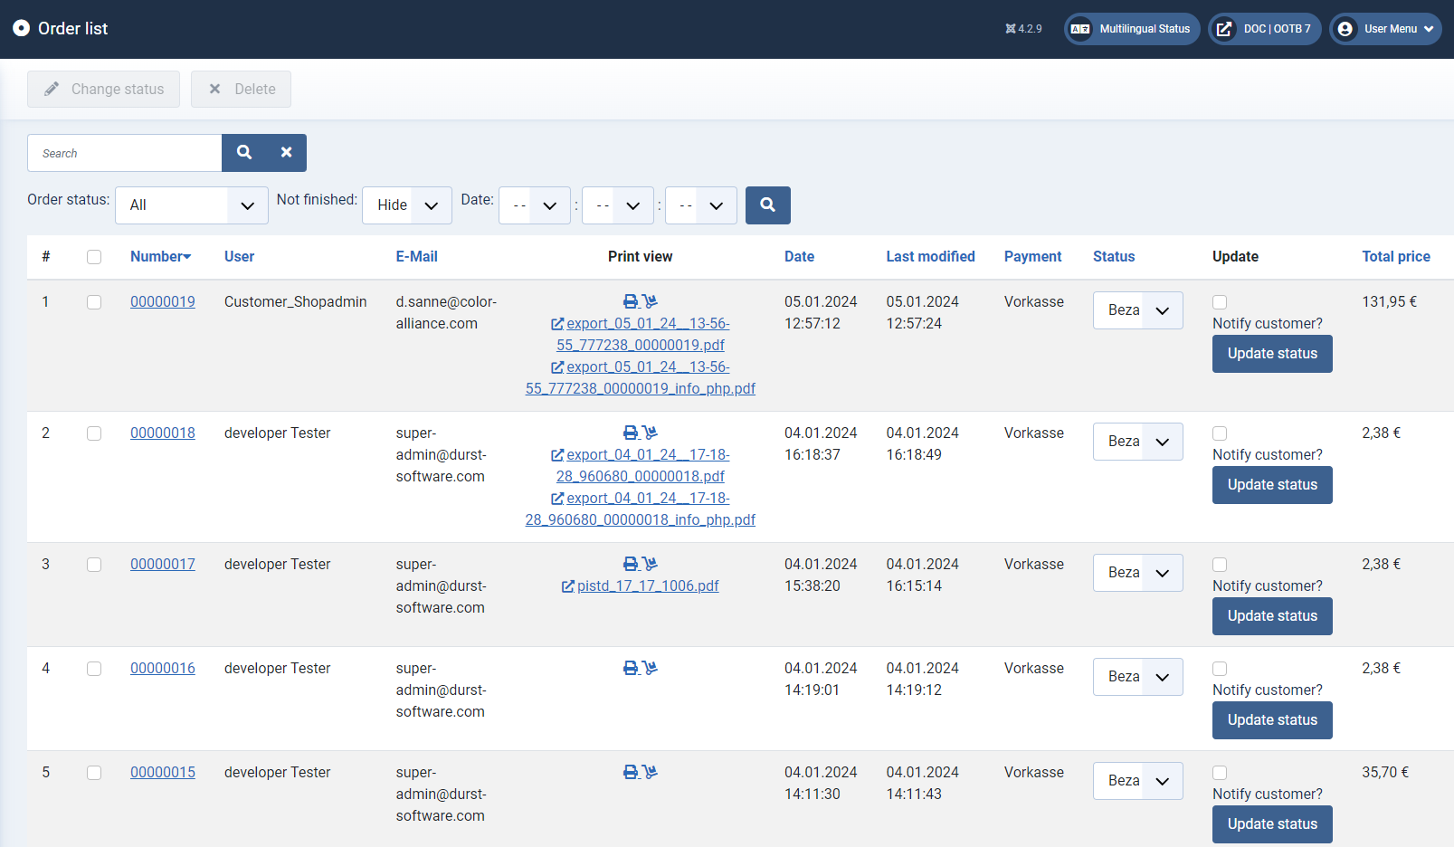1454x847 pixels.
Task: Open the Status dropdown for order 00000015
Action: pyautogui.click(x=1138, y=781)
